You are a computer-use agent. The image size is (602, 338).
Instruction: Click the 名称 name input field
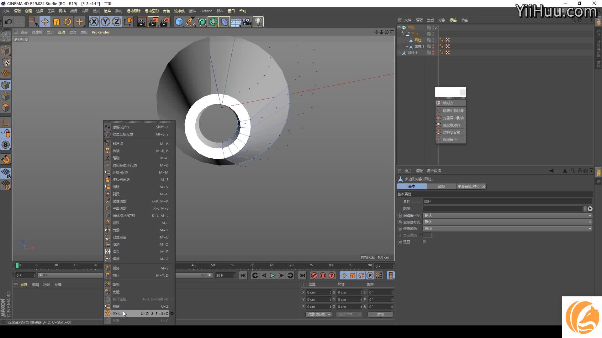(507, 202)
